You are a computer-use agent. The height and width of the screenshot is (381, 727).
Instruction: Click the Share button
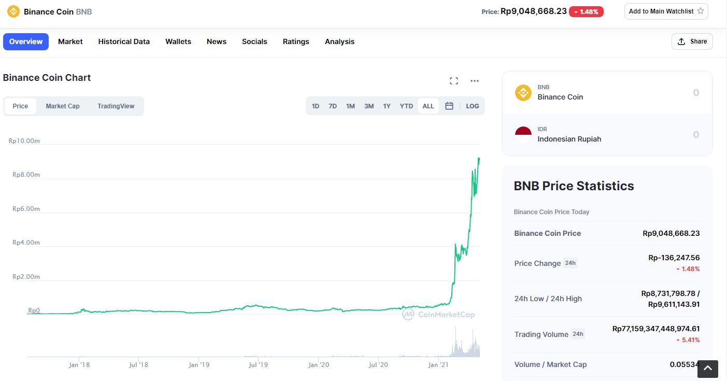coord(692,41)
